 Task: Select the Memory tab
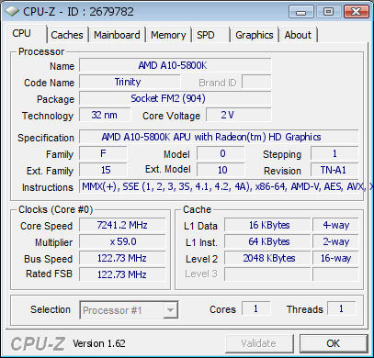168,35
